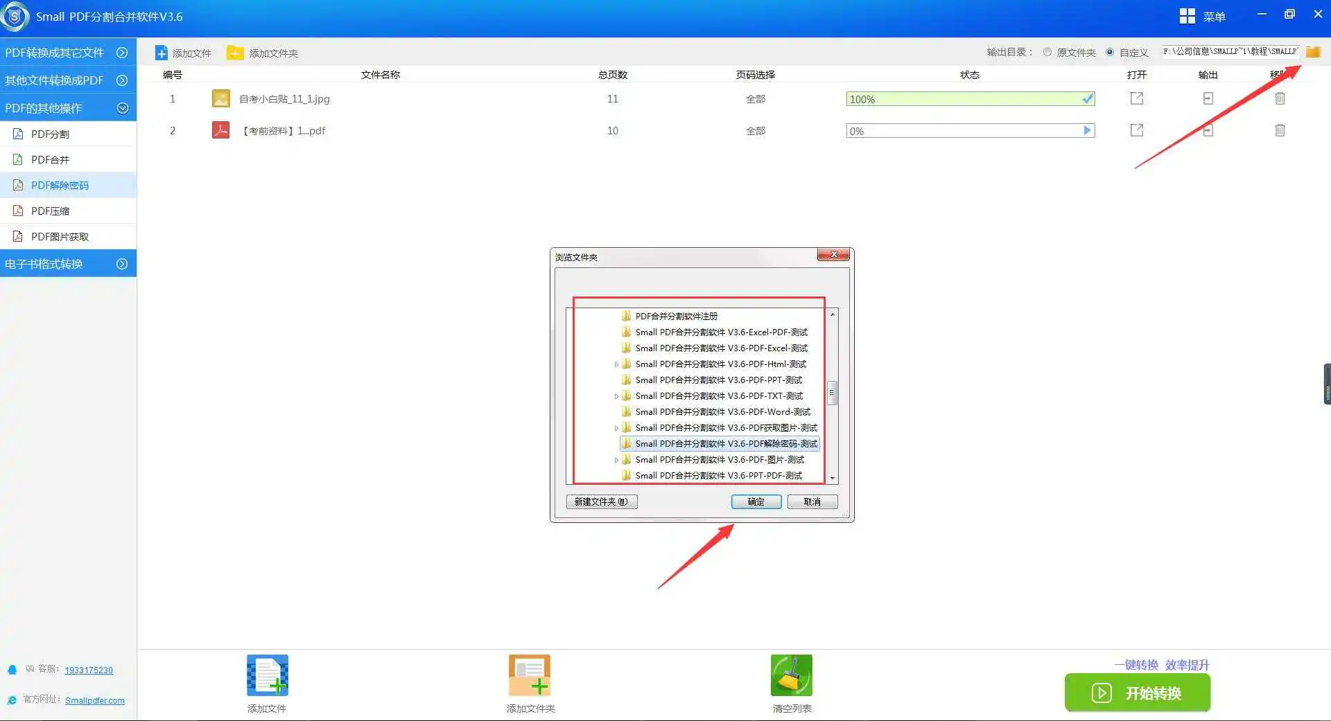Expand V3.6-PDF-Html-测试 folder node

click(x=616, y=364)
